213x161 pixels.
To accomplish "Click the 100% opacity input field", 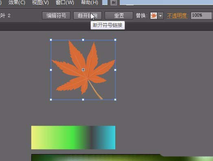I will click(201, 15).
